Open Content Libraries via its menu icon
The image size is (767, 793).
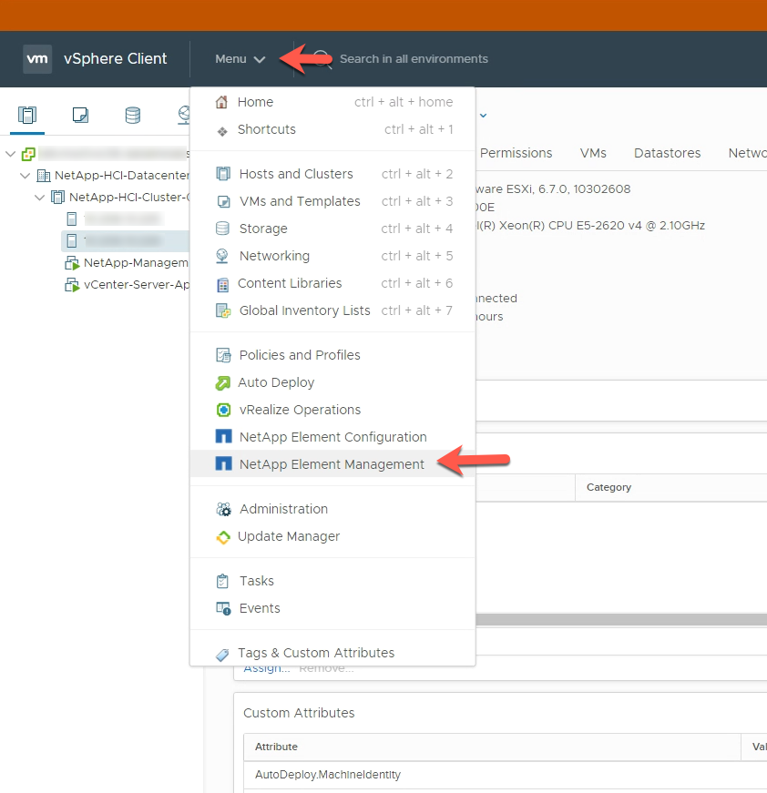[222, 284]
